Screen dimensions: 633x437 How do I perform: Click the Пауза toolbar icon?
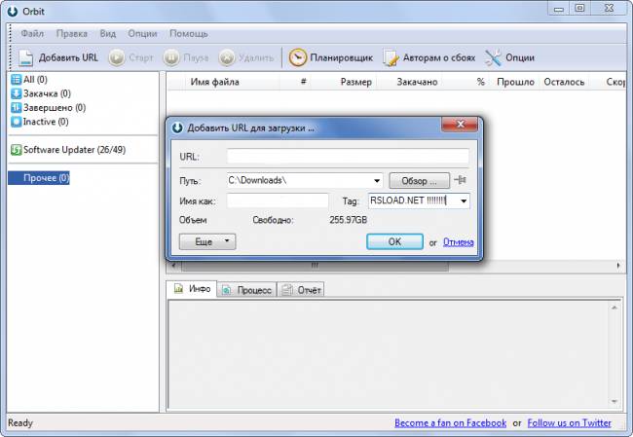click(x=171, y=57)
